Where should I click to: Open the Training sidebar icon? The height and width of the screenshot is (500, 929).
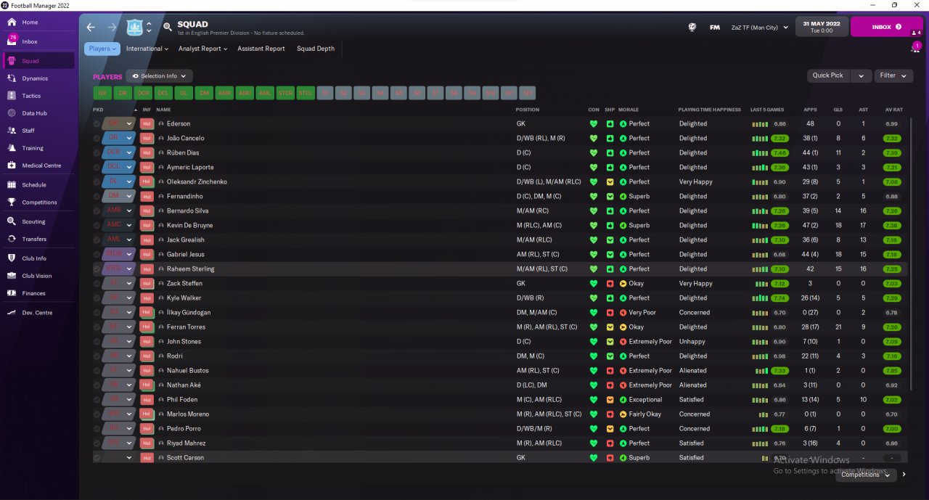point(12,148)
